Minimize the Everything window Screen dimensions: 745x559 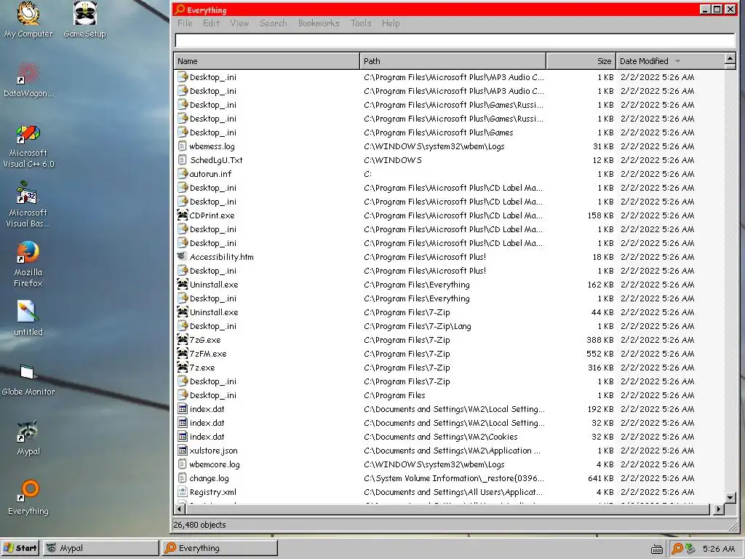pos(705,9)
